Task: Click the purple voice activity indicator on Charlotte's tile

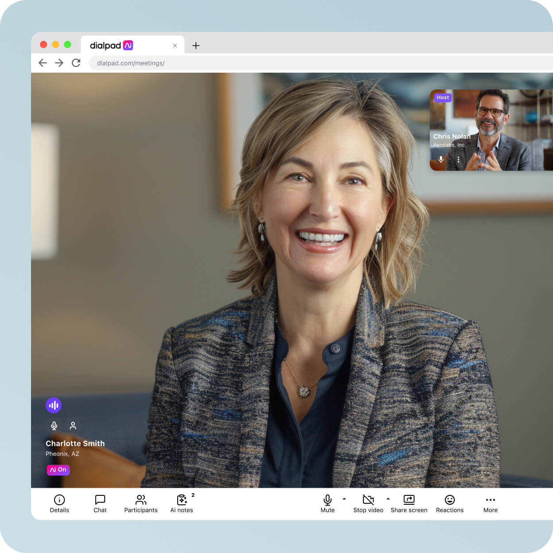Action: click(x=53, y=405)
